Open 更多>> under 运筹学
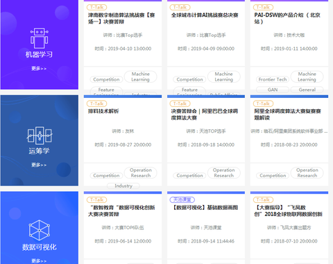 pyautogui.click(x=39, y=165)
